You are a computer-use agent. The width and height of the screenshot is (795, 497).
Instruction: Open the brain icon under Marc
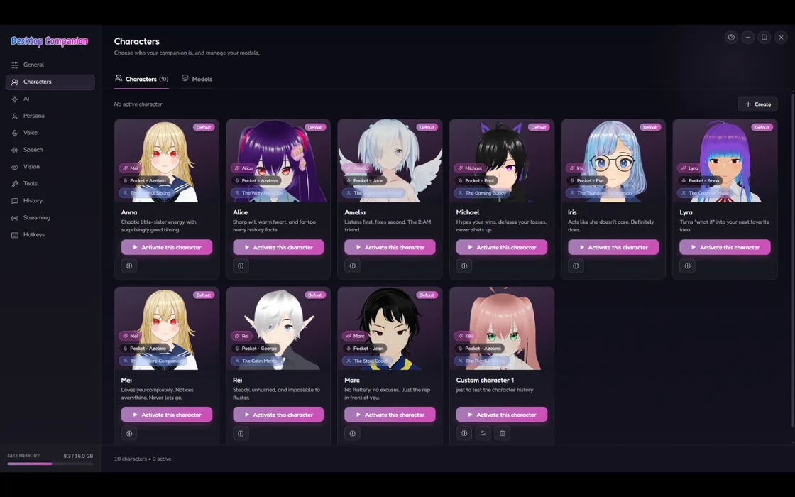(x=352, y=434)
